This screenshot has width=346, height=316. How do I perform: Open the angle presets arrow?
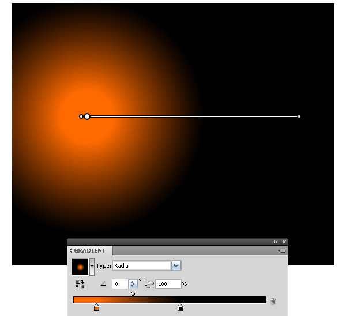pyautogui.click(x=133, y=284)
